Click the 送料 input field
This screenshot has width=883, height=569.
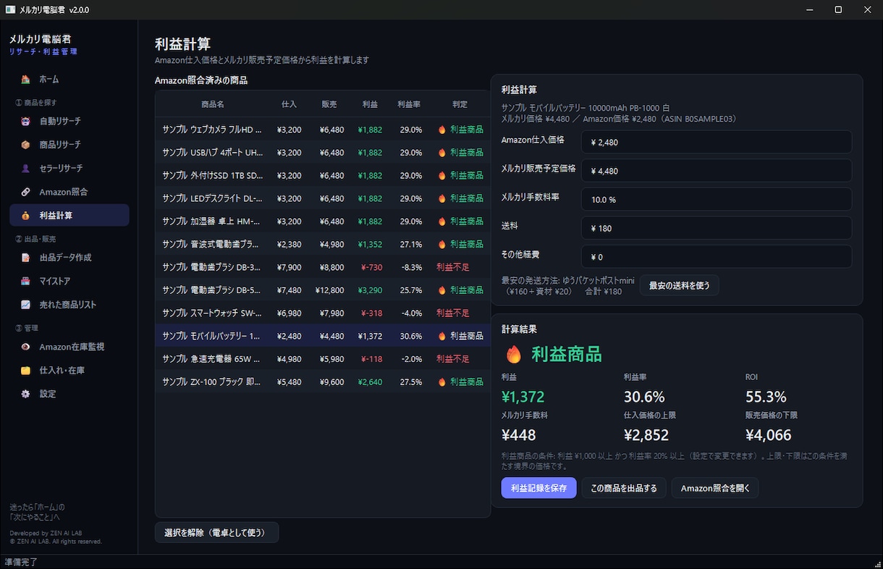(x=717, y=228)
